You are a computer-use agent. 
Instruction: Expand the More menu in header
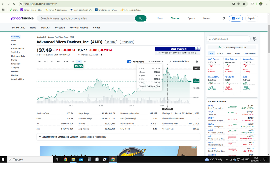(207, 18)
